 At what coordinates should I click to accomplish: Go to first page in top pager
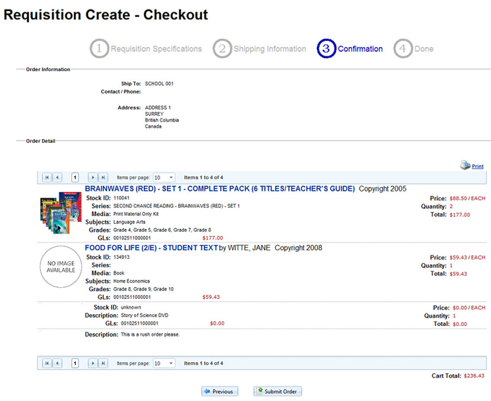pos(47,178)
